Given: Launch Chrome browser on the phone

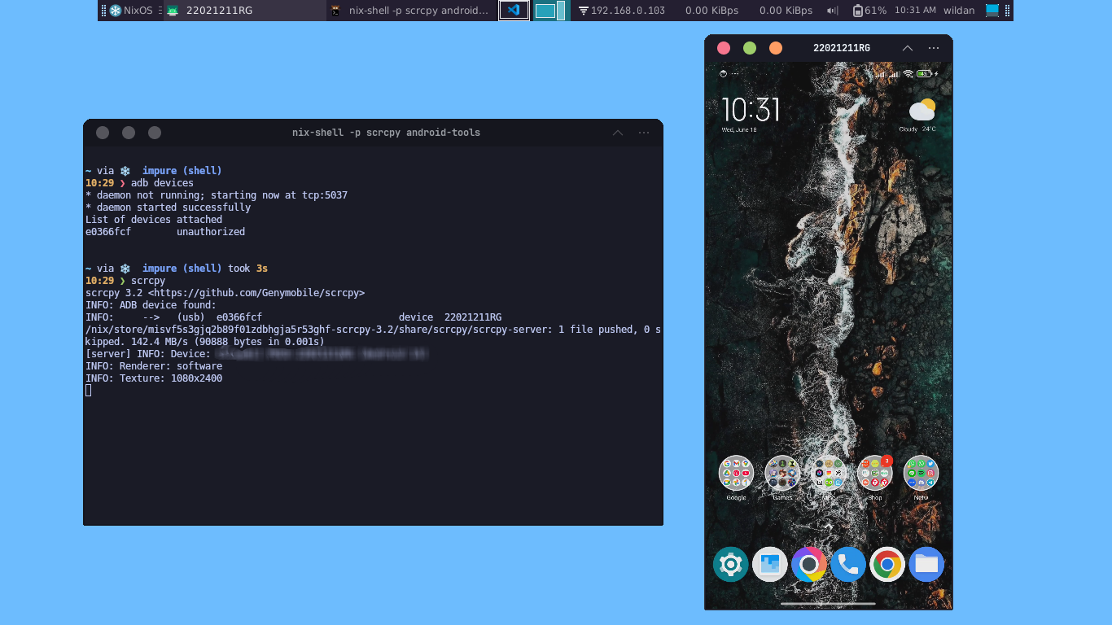Looking at the screenshot, I should [887, 564].
